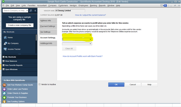181x107 pixels.
Task: Click the Get Free Workers Comp Quote icon
Action: coord(4,85)
